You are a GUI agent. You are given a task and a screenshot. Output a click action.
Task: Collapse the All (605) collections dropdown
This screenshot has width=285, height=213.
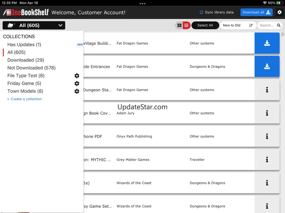pyautogui.click(x=34, y=25)
